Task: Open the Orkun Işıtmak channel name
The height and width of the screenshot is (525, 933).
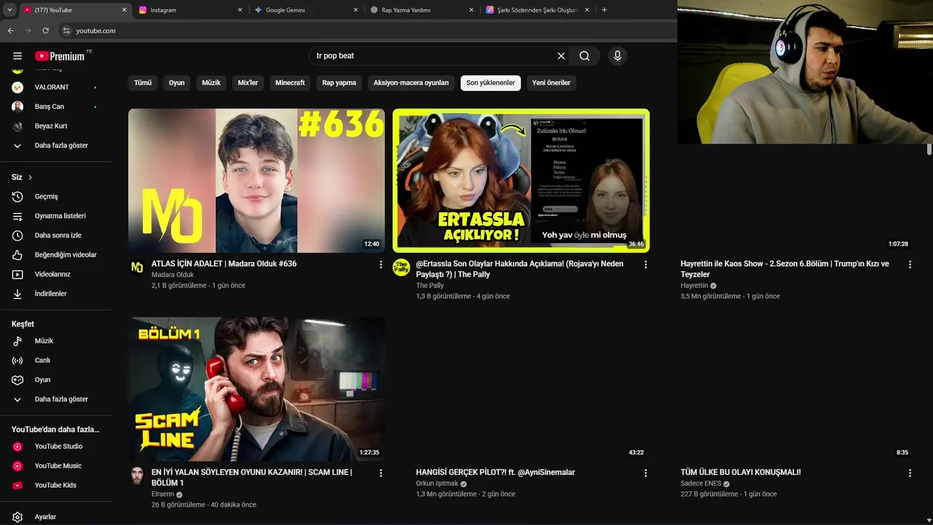Action: (x=437, y=483)
